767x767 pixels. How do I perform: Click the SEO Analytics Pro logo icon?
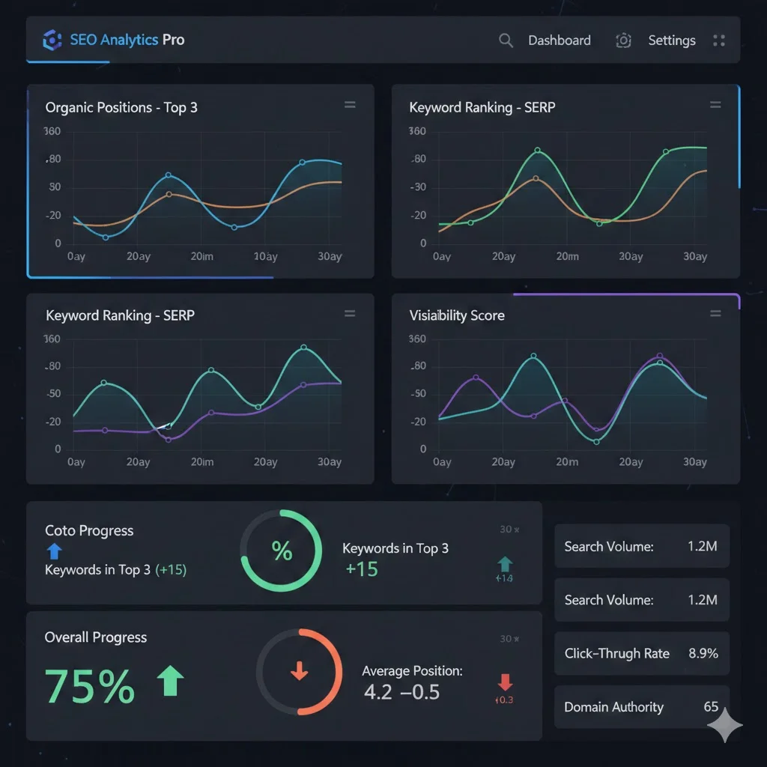point(52,40)
